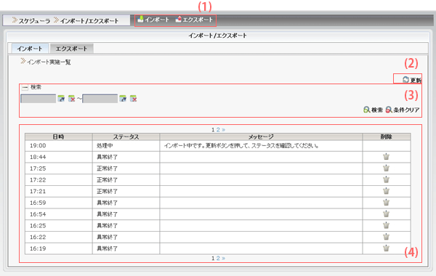The image size is (436, 276).
Task: Select the 16:22 time cell
Action: 59,237
